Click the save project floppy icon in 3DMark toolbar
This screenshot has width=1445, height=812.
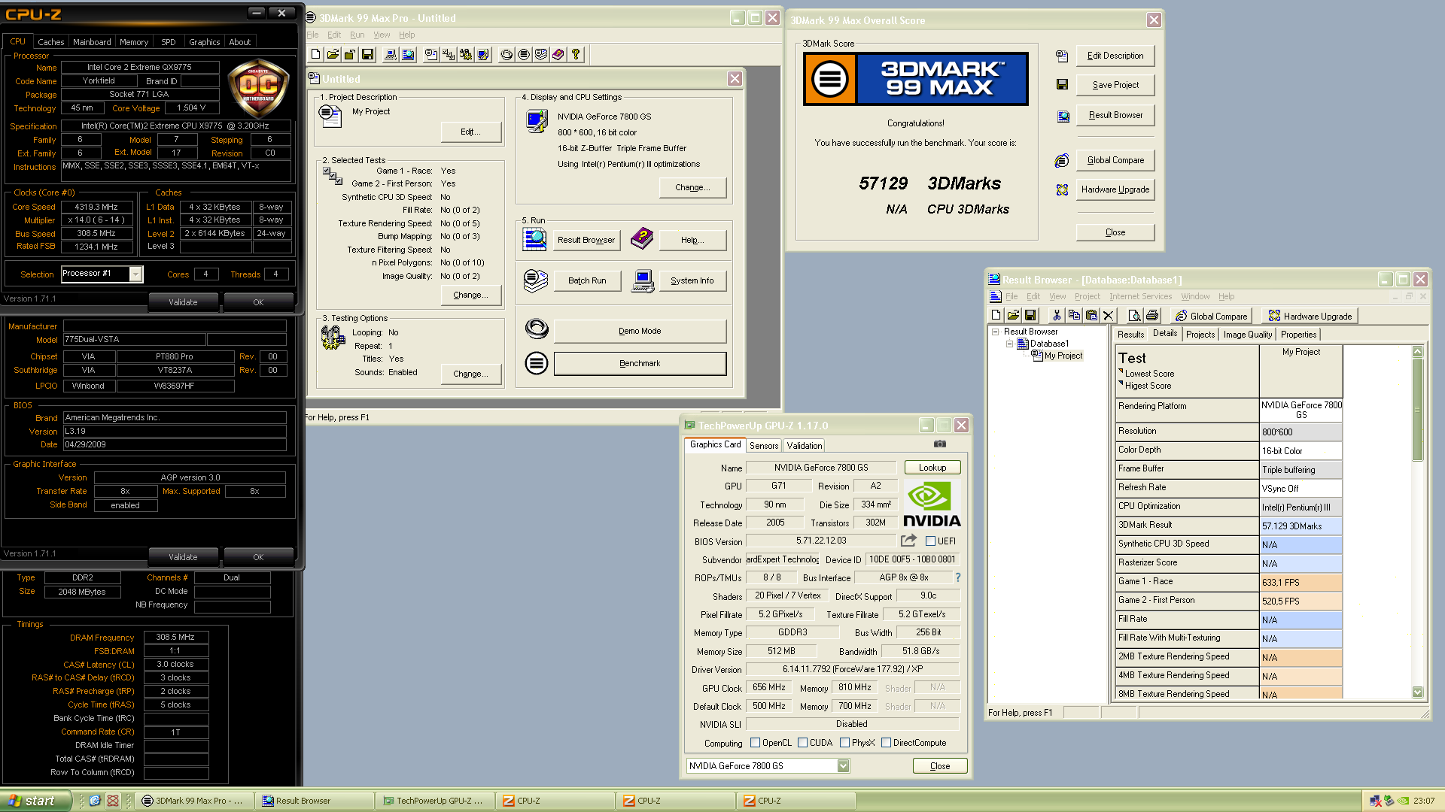click(367, 54)
